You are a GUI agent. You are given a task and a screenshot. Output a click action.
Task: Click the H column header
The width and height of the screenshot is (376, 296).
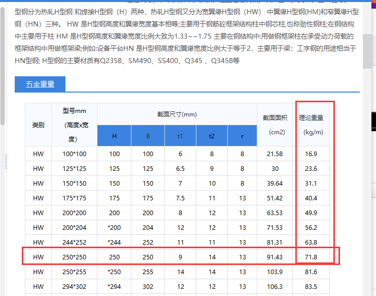coord(114,136)
